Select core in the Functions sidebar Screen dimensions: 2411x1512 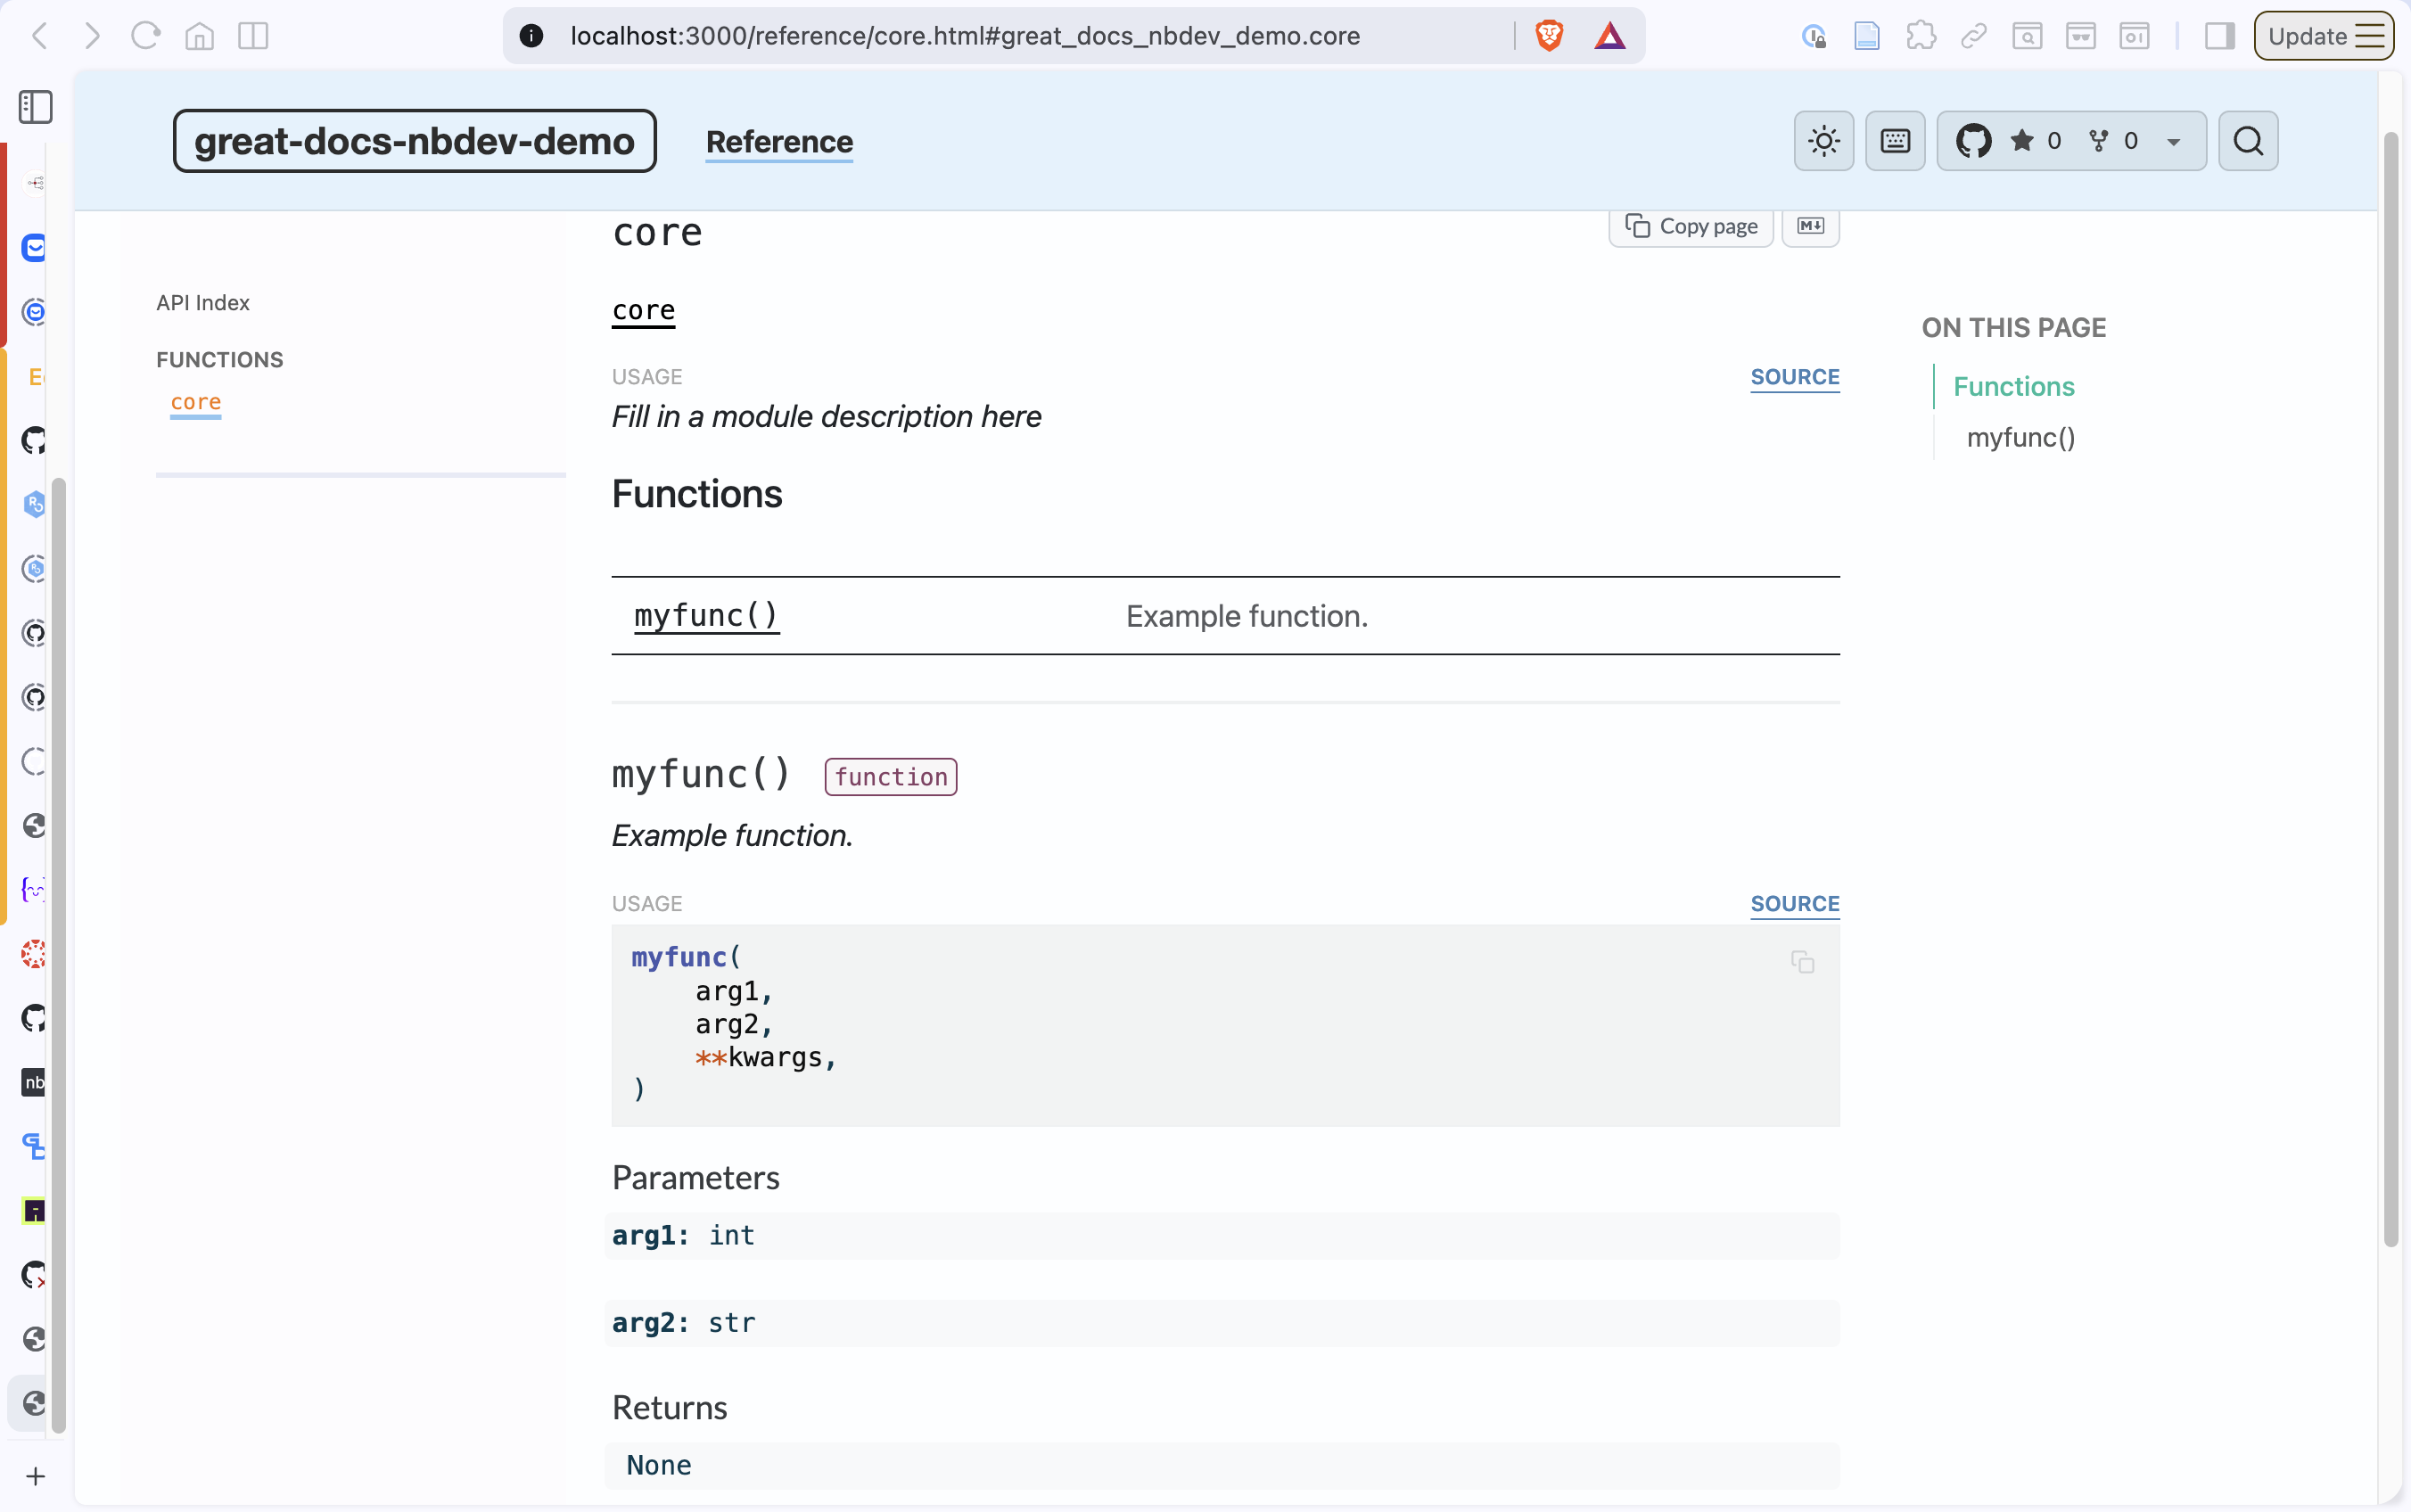195,402
